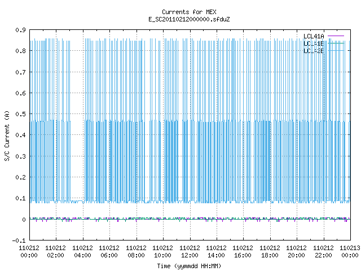
Task: Select the filename E_SC20110212000000.sfduZ subtitle
Action: click(189, 19)
